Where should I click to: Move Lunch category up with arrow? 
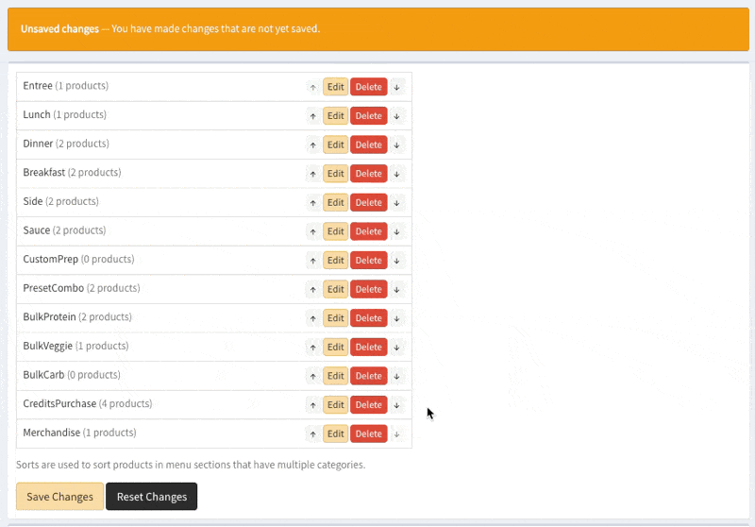[313, 116]
